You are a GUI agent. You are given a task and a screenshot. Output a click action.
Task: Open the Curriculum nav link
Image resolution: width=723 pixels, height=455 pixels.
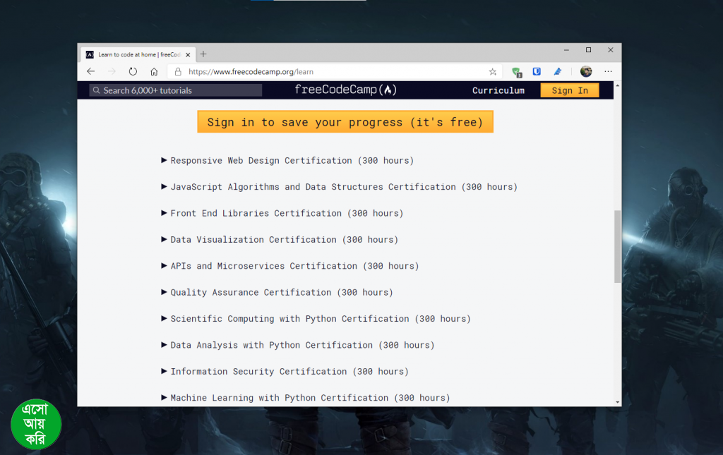pyautogui.click(x=498, y=90)
